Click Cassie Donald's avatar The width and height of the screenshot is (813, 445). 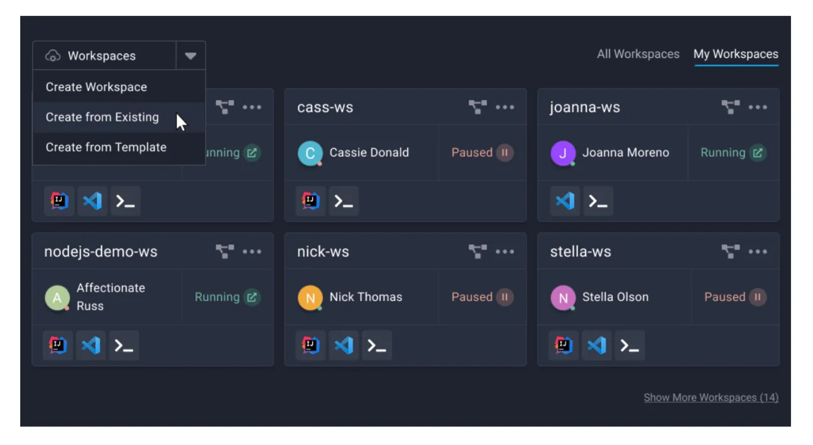(x=310, y=153)
